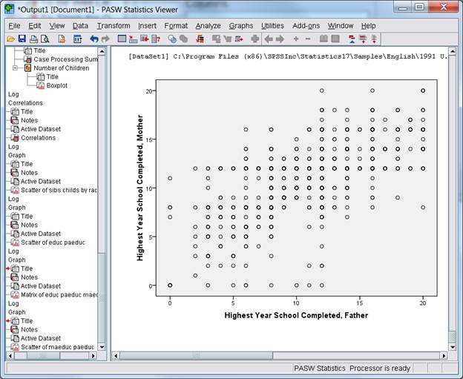Image resolution: width=463 pixels, height=379 pixels.
Task: Click the Redo toolbar arrow
Action: pos(105,39)
